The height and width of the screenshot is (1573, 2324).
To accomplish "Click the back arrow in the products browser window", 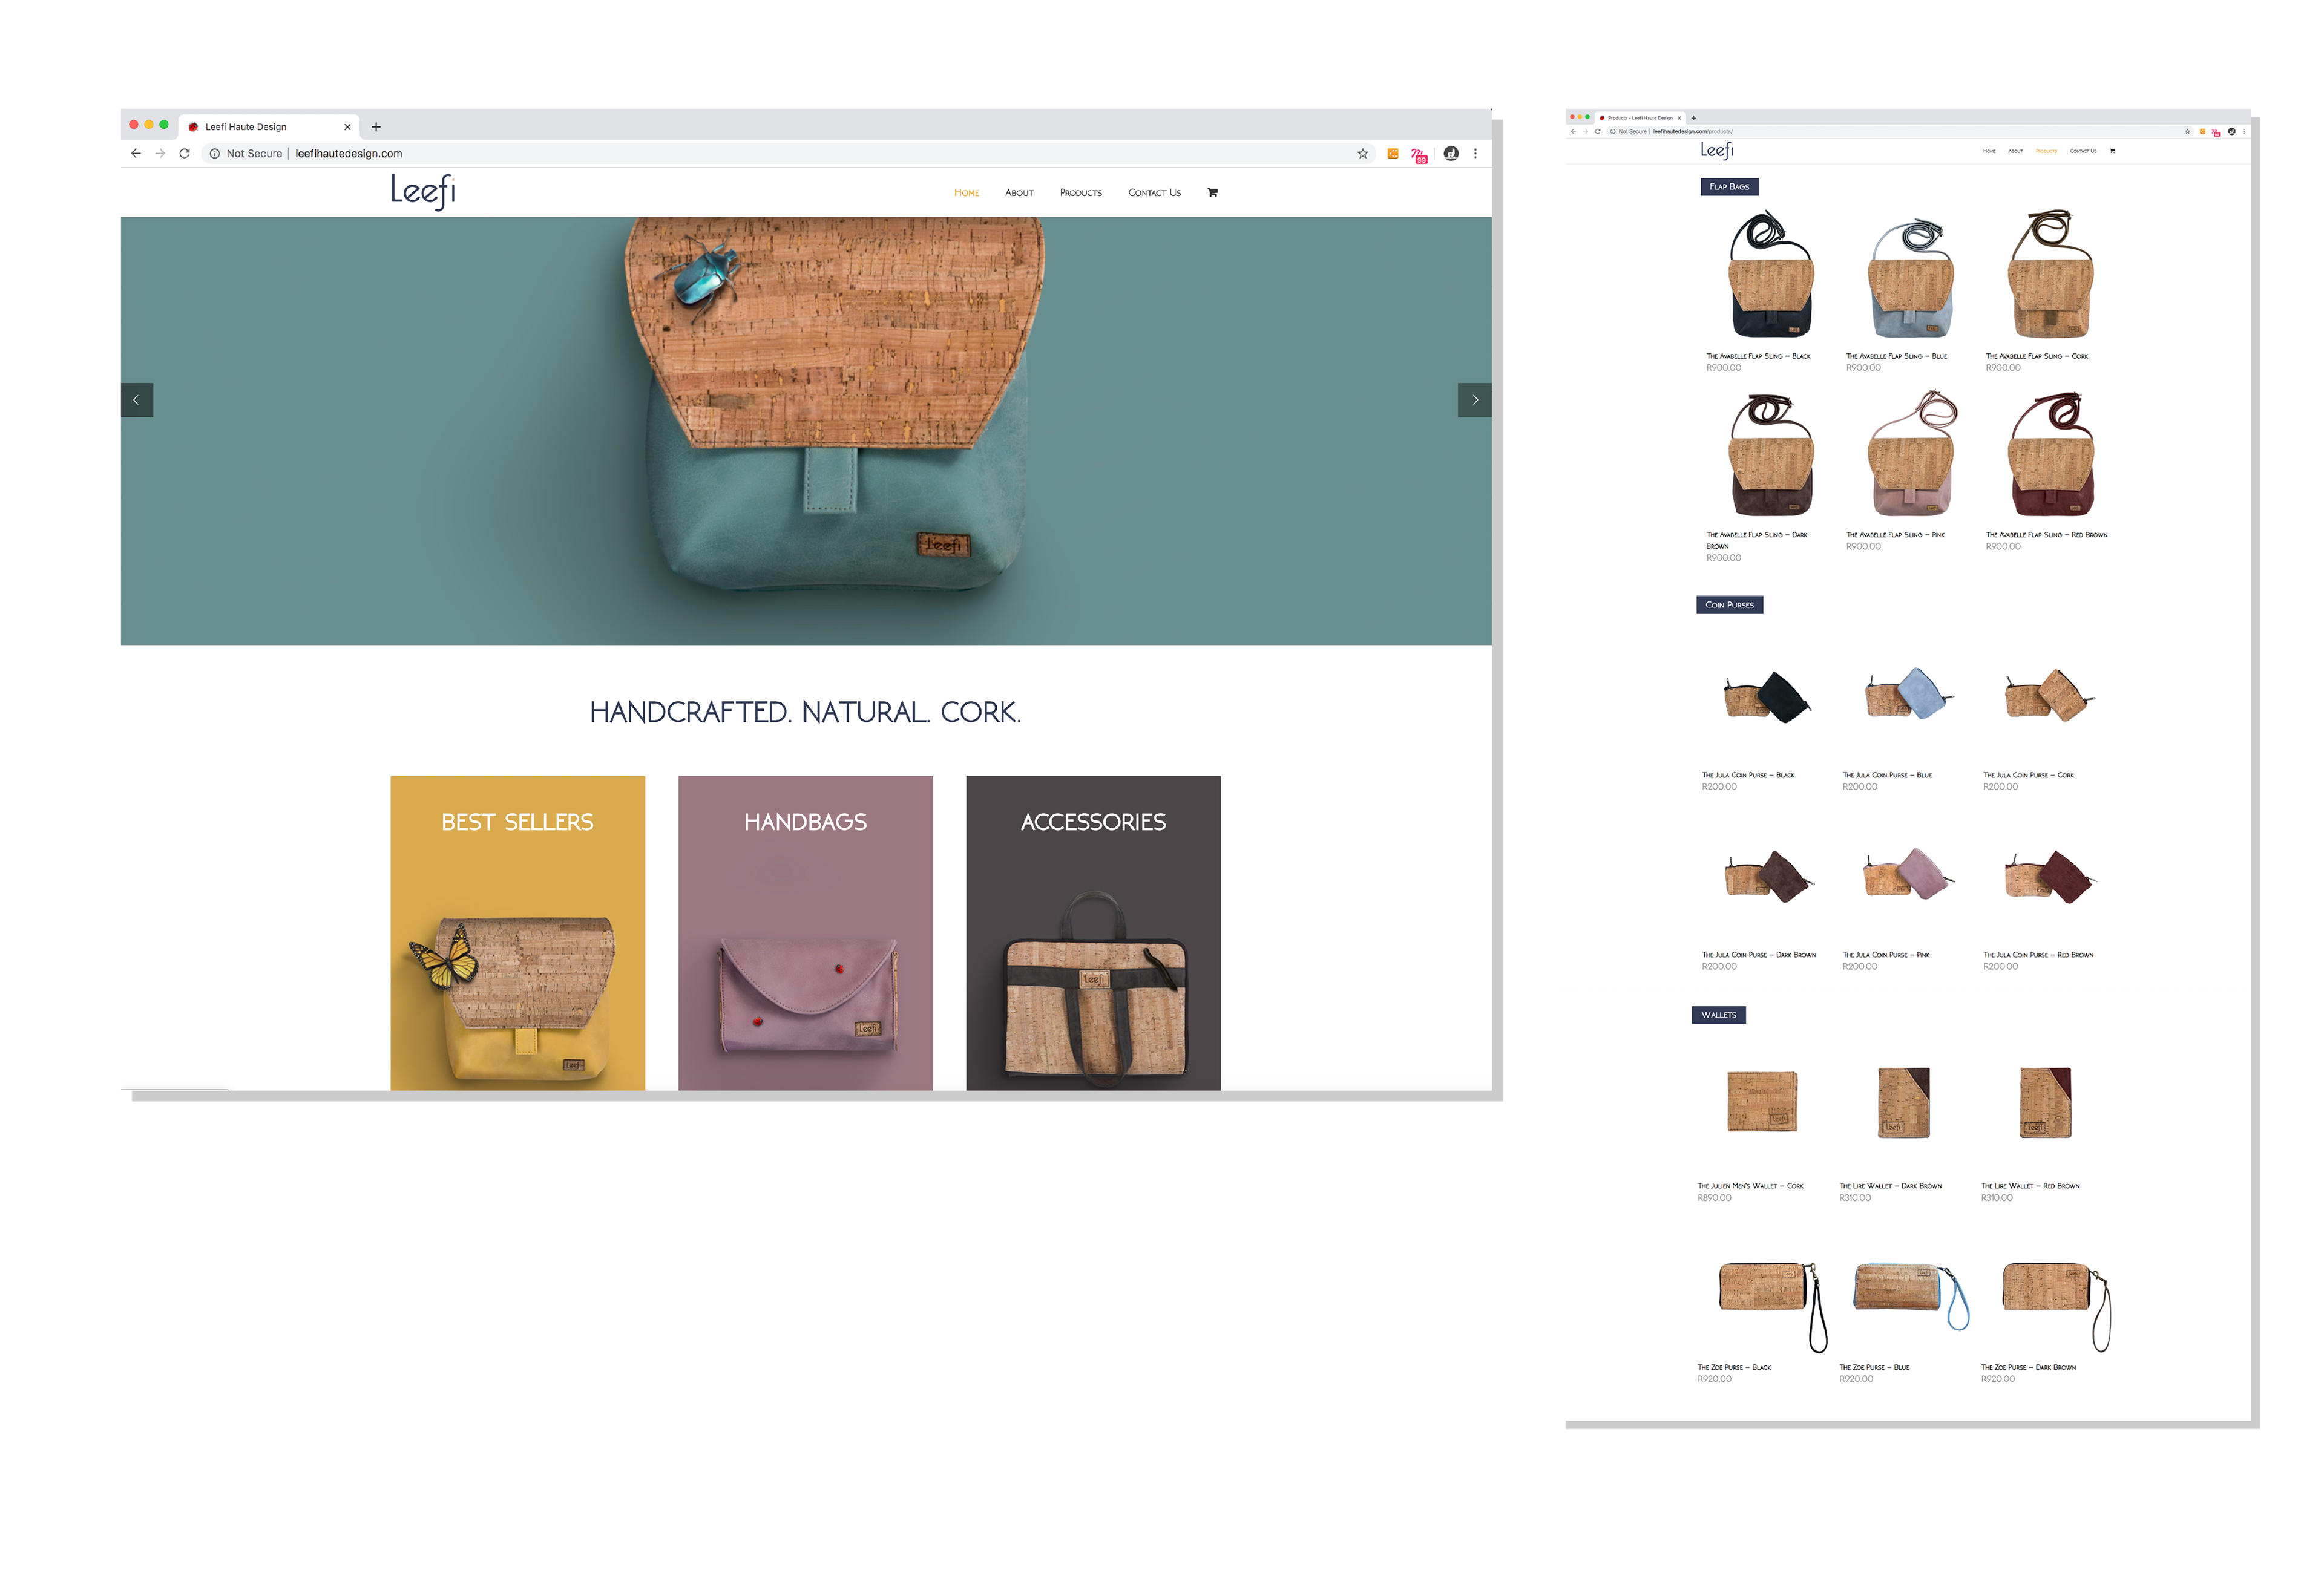I will click(1573, 131).
